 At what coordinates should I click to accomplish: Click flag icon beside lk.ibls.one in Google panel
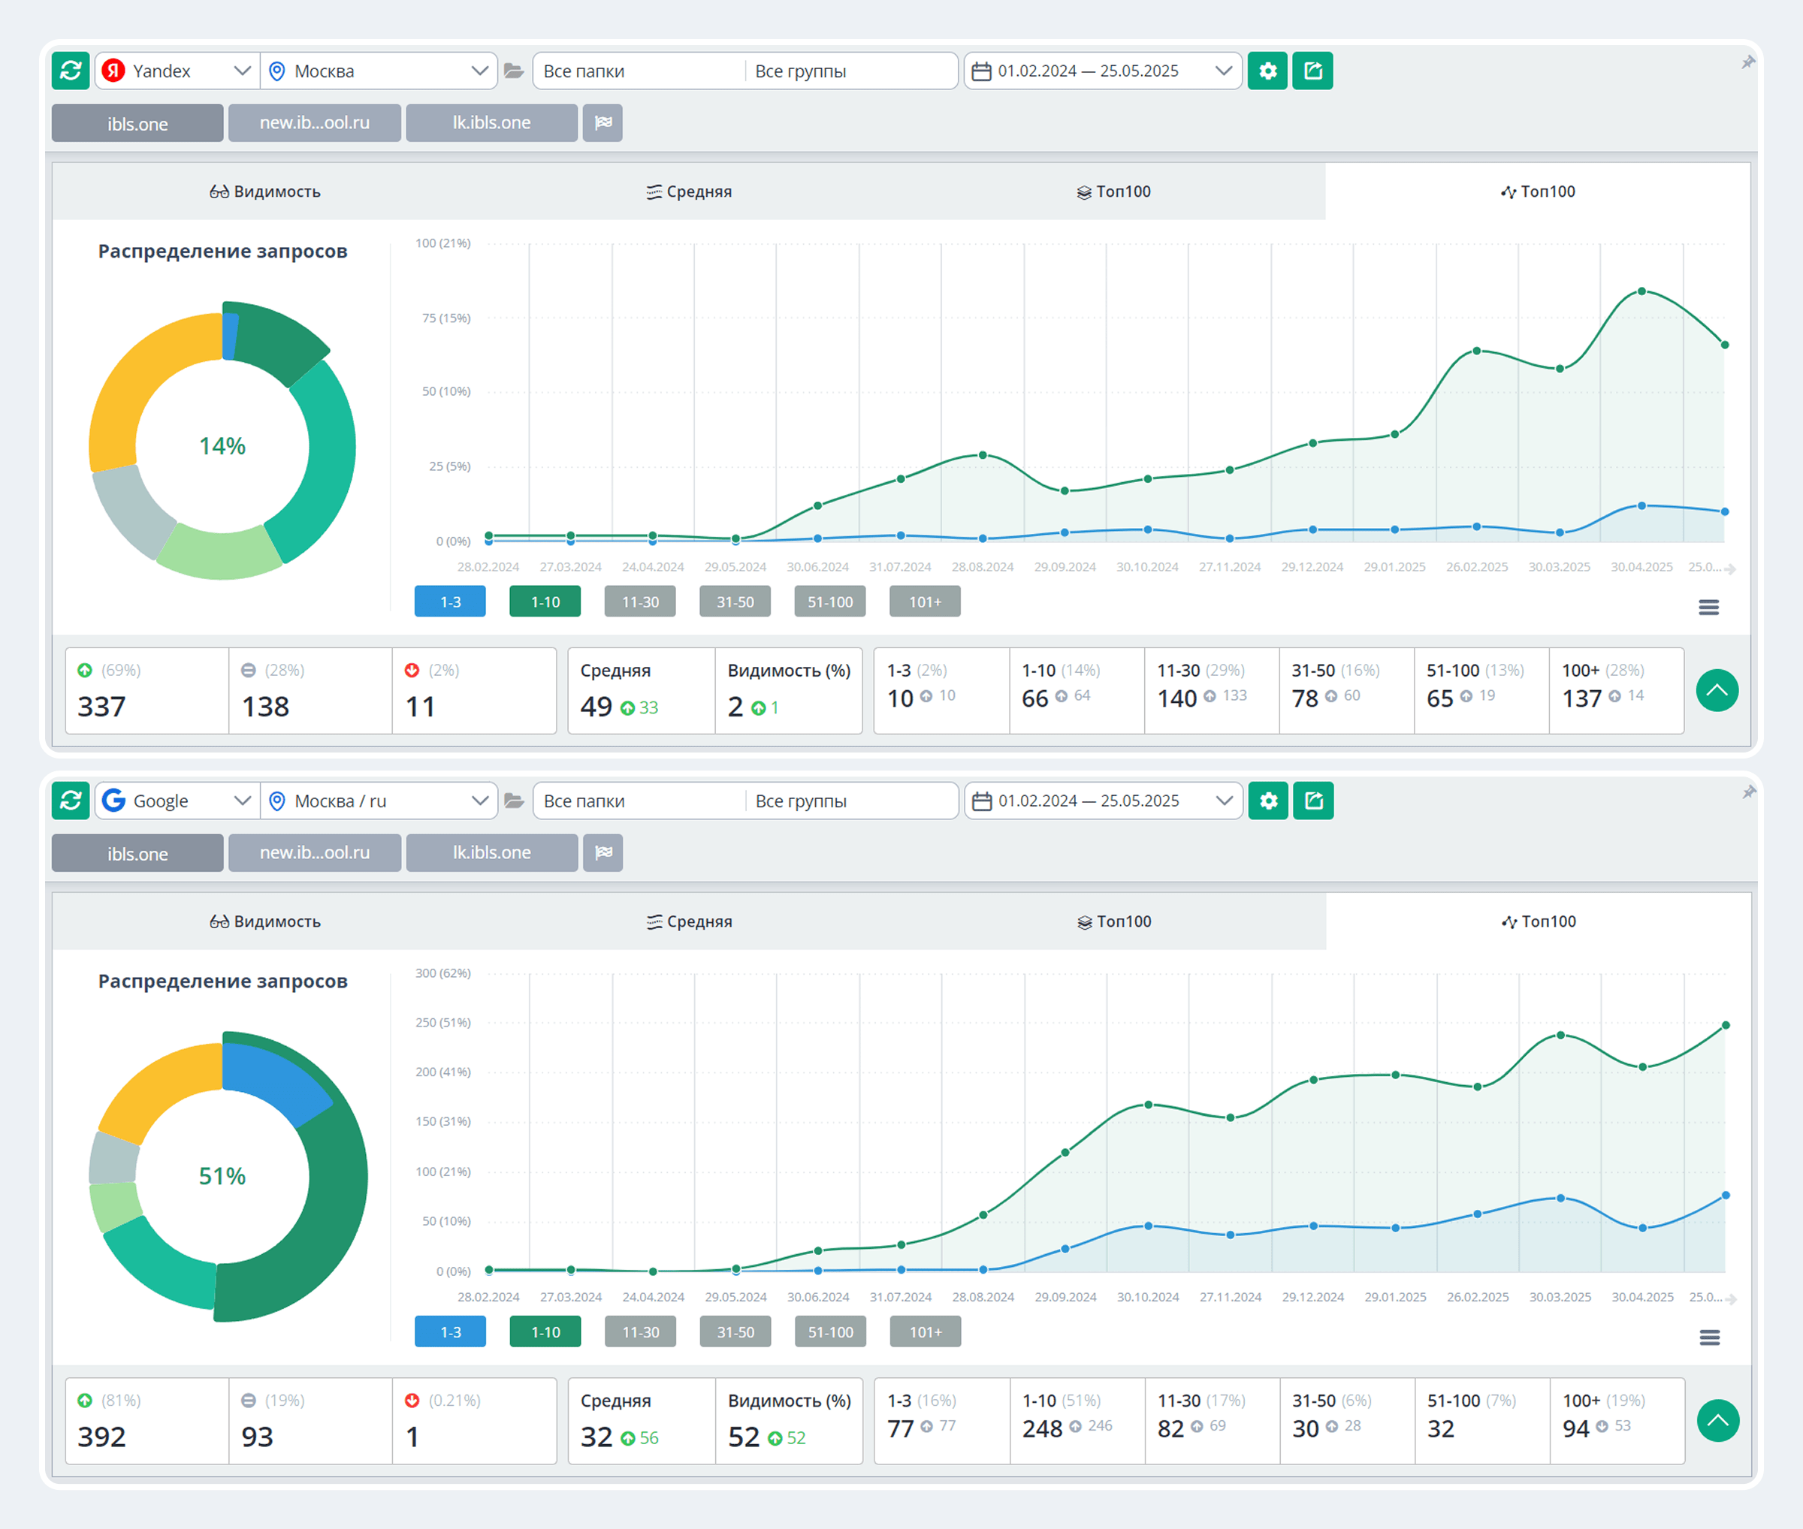tap(603, 853)
